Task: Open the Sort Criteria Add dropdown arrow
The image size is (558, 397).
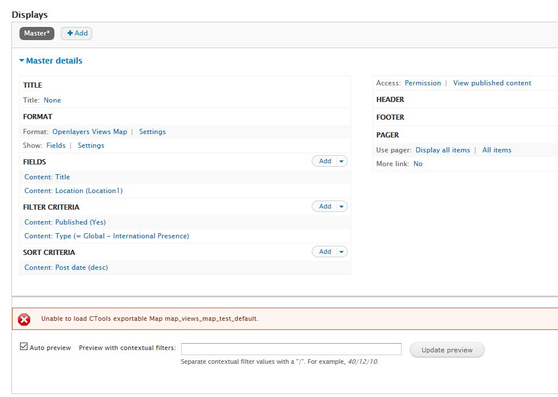Action: 341,251
